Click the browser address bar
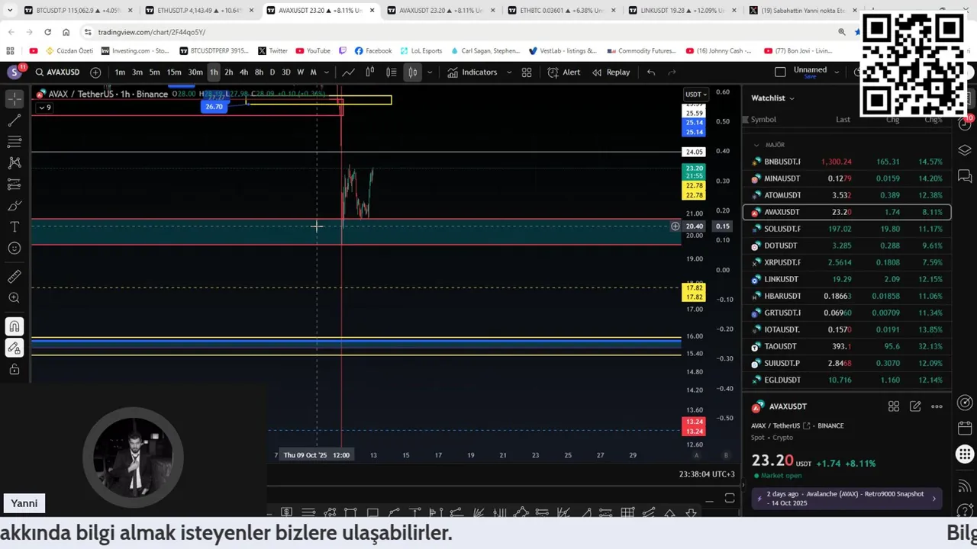 [458, 32]
